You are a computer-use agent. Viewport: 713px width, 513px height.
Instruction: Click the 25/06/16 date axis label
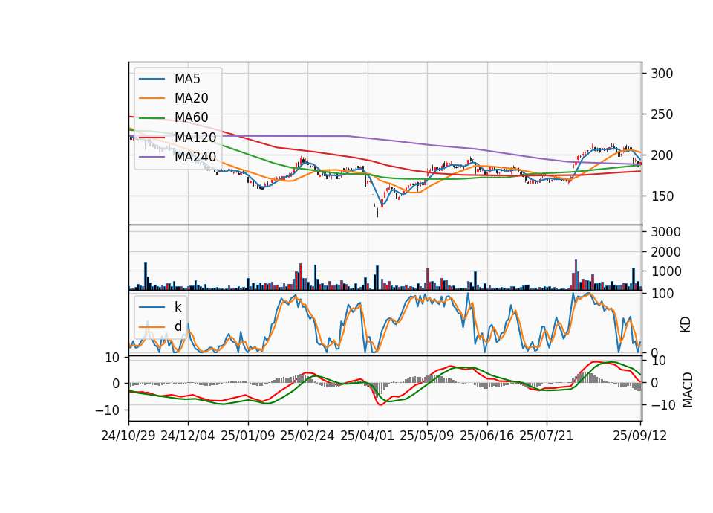487,436
